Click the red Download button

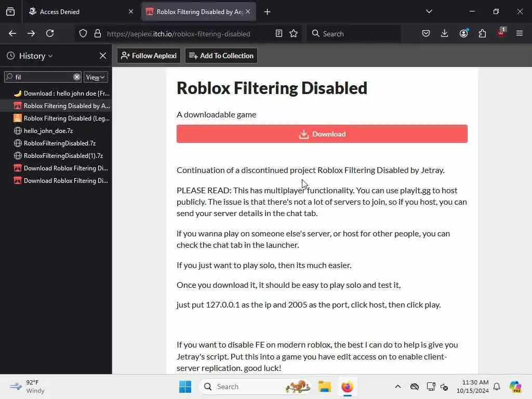(x=322, y=134)
